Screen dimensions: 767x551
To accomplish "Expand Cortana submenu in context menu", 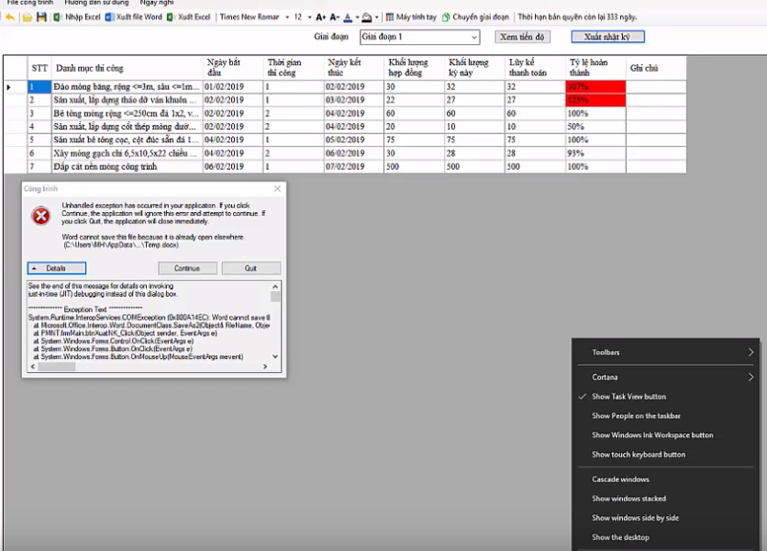I will click(666, 377).
